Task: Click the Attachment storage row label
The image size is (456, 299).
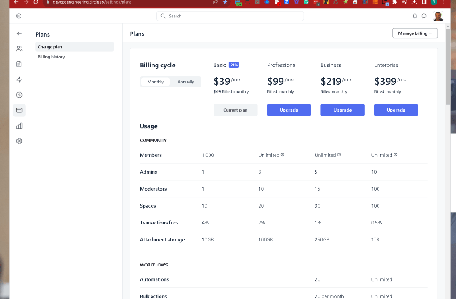Action: [162, 240]
